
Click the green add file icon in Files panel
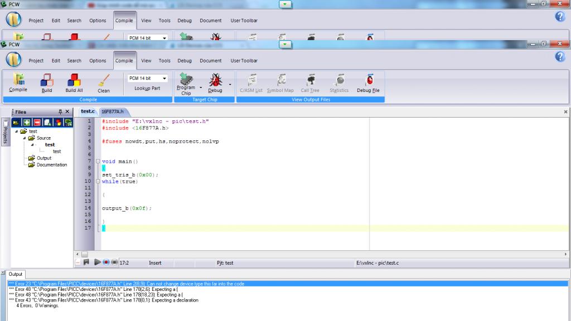pos(26,122)
